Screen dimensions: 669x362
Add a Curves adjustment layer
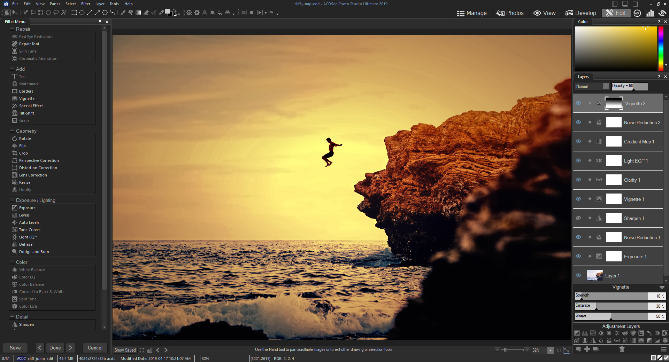click(593, 333)
